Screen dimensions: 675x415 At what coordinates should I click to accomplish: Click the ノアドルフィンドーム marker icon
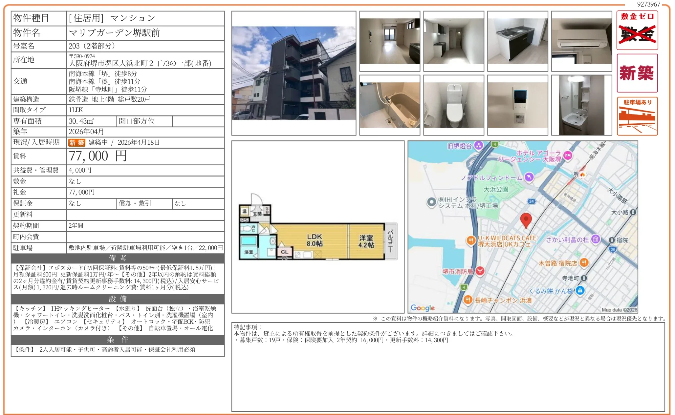point(529,177)
